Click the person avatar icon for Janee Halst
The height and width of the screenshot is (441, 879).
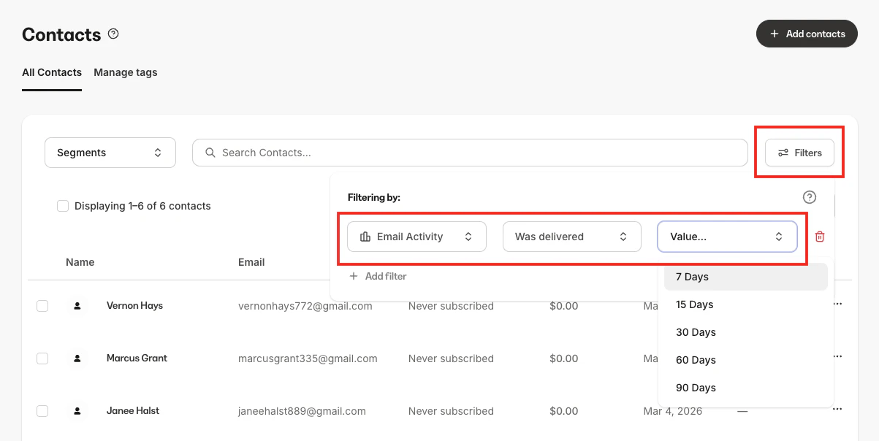[x=77, y=411]
